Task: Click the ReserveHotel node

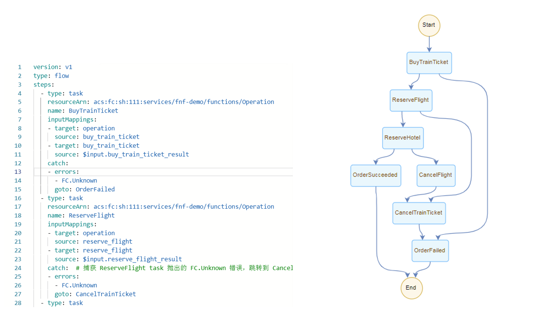Action: [x=402, y=138]
